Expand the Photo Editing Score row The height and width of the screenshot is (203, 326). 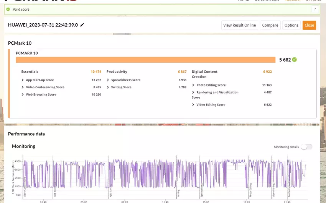[x=194, y=85]
